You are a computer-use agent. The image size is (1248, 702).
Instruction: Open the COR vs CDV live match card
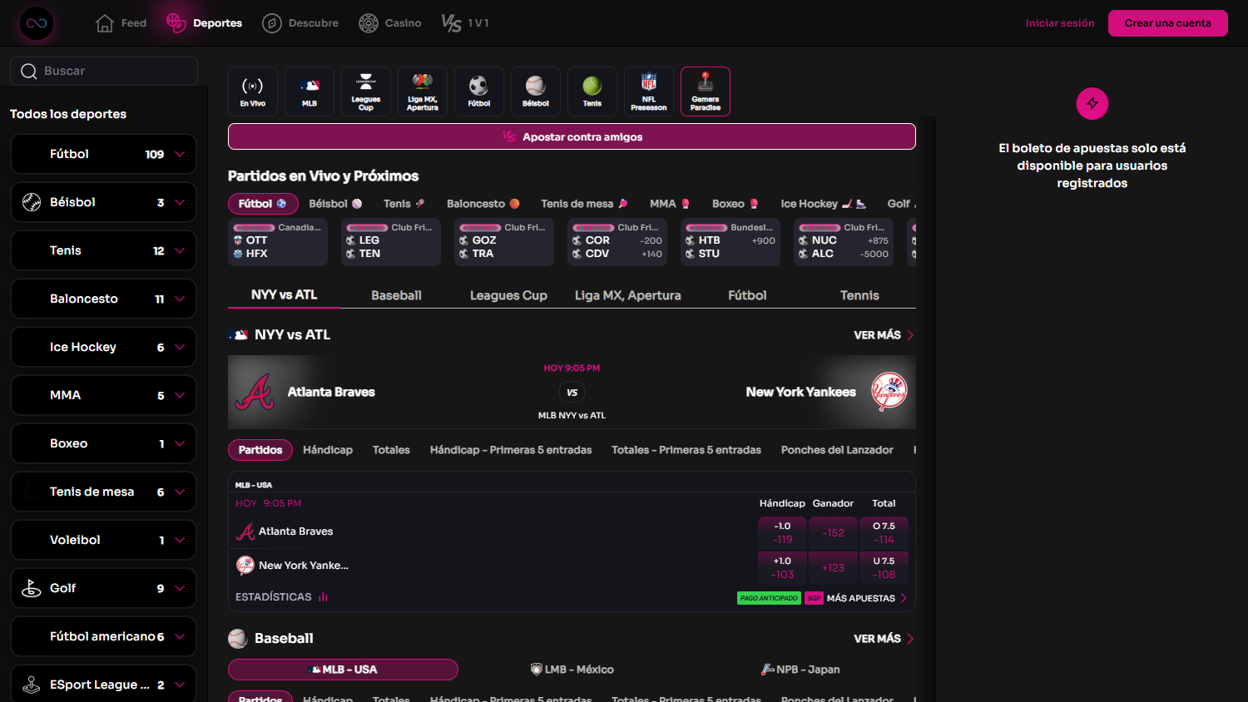point(617,242)
